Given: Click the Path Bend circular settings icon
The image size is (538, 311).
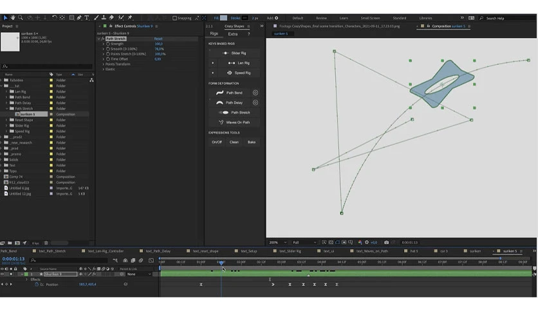Looking at the screenshot, I should tap(255, 93).
